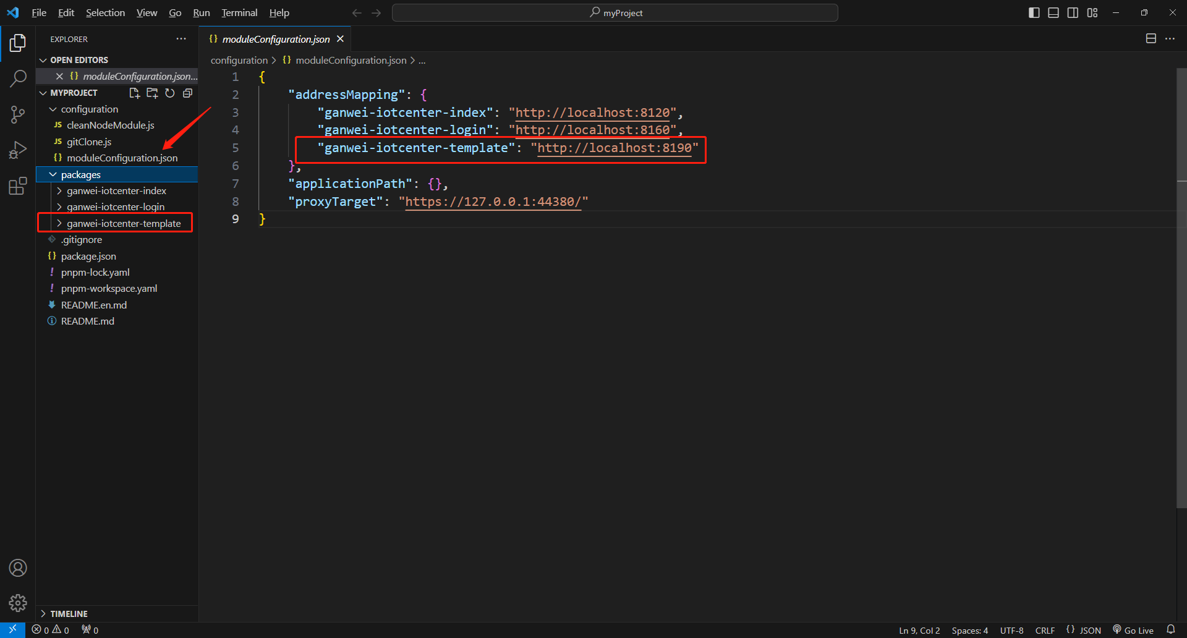Viewport: 1187px width, 638px height.
Task: Click the myProject command center search box
Action: coord(615,12)
